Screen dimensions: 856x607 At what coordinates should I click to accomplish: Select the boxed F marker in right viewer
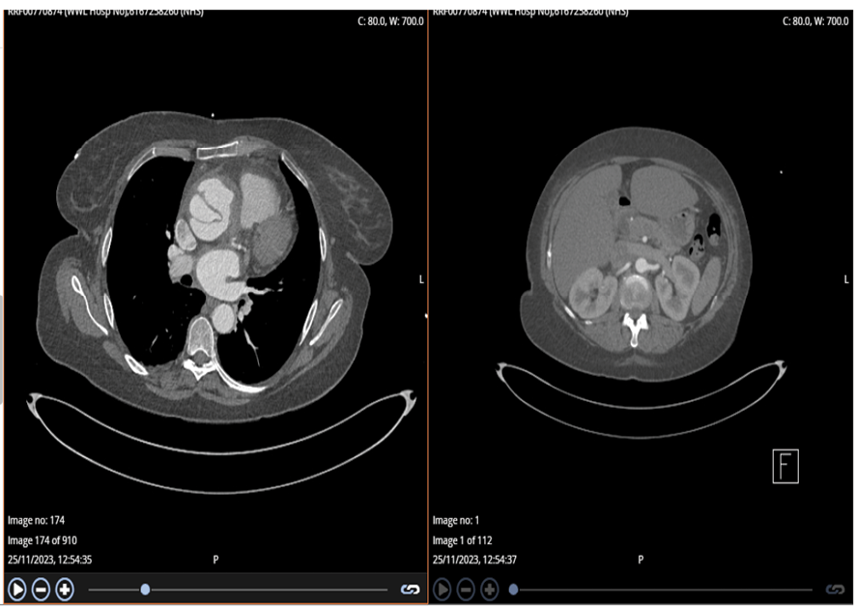[x=785, y=466]
